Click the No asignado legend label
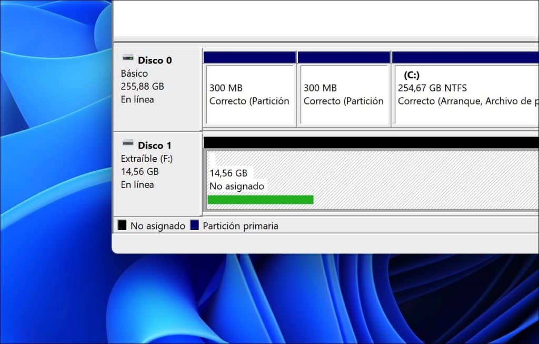Image resolution: width=539 pixels, height=344 pixels. click(158, 226)
